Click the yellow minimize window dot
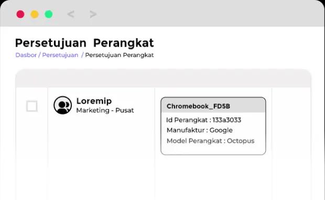 click(x=35, y=14)
